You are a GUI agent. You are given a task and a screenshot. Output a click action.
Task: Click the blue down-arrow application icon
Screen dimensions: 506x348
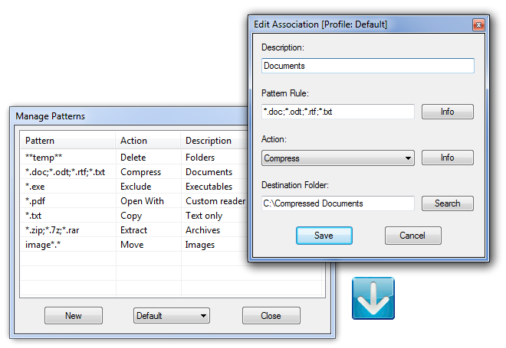tap(373, 298)
